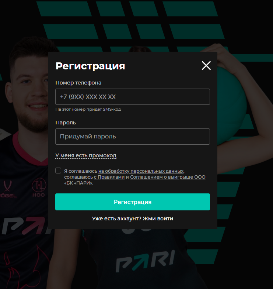Viewport: 273px width, 289px height.
Task: Click the Я соглашаюсь consent text
Action: point(81,171)
